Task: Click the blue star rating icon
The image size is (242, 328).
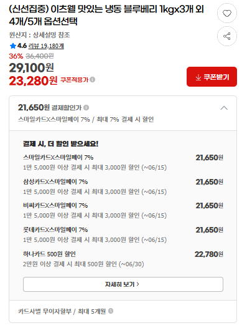Action: [x=12, y=46]
